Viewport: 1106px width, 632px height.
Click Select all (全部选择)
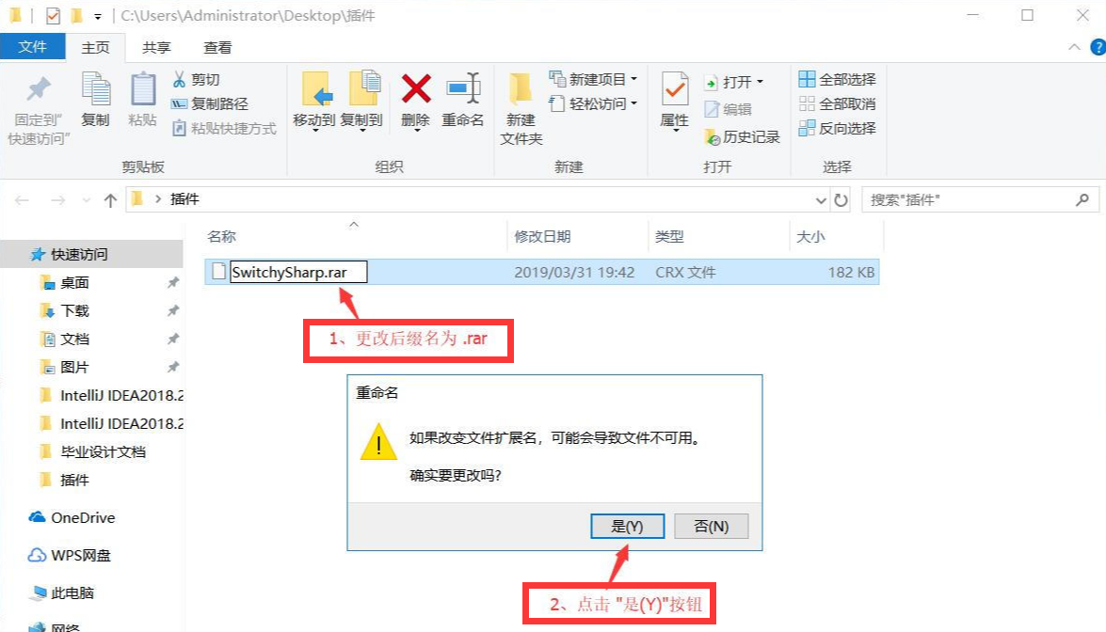tap(837, 79)
